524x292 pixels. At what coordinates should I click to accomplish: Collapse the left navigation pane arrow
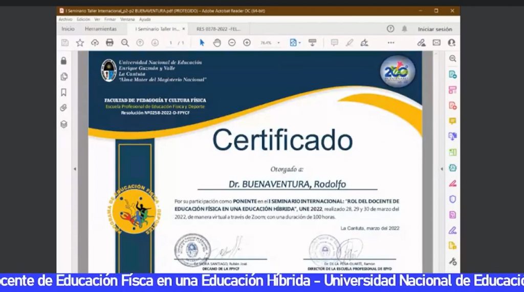coord(75,169)
